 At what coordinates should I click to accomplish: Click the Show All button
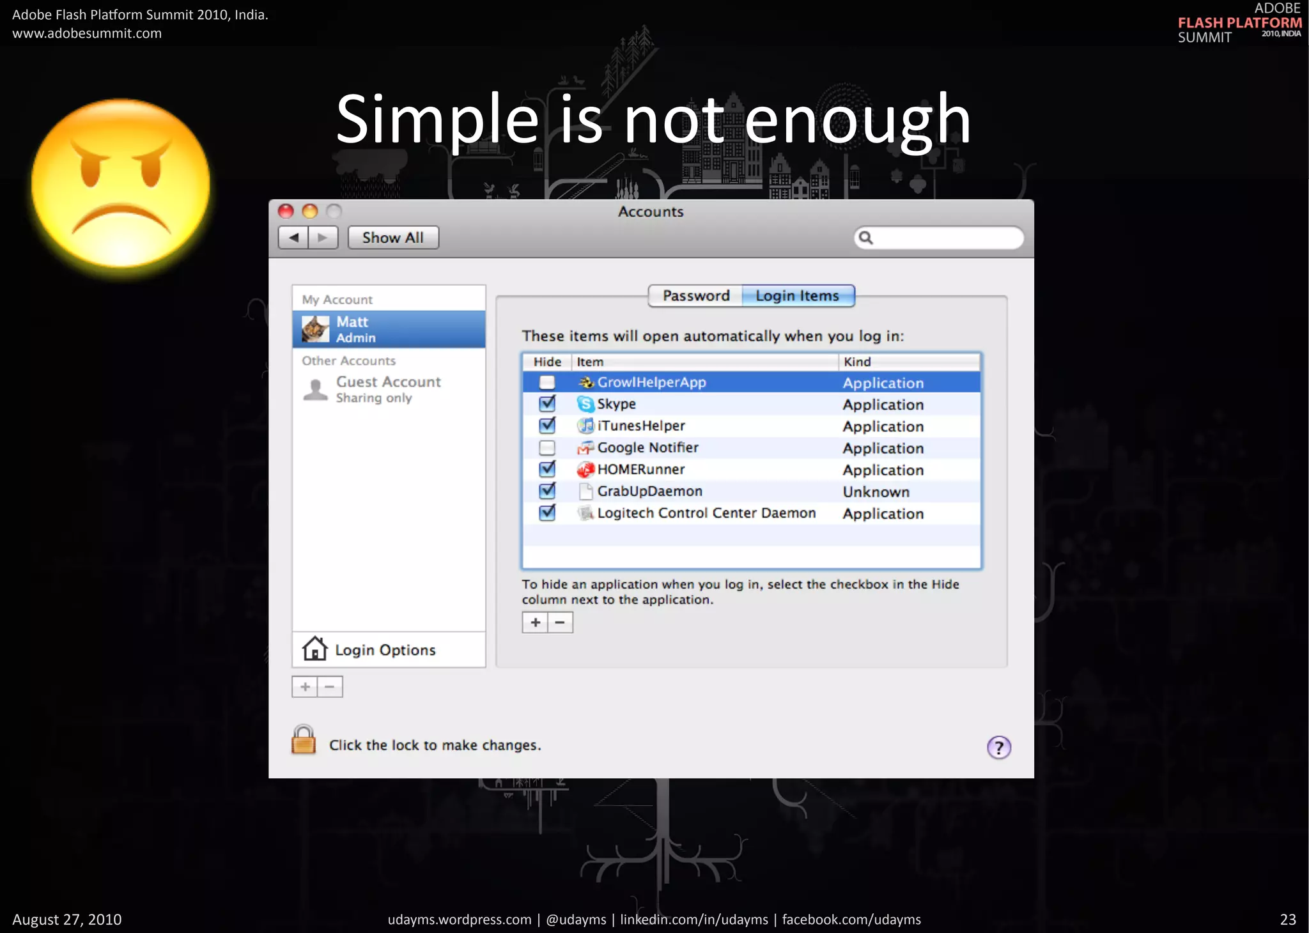(x=392, y=238)
